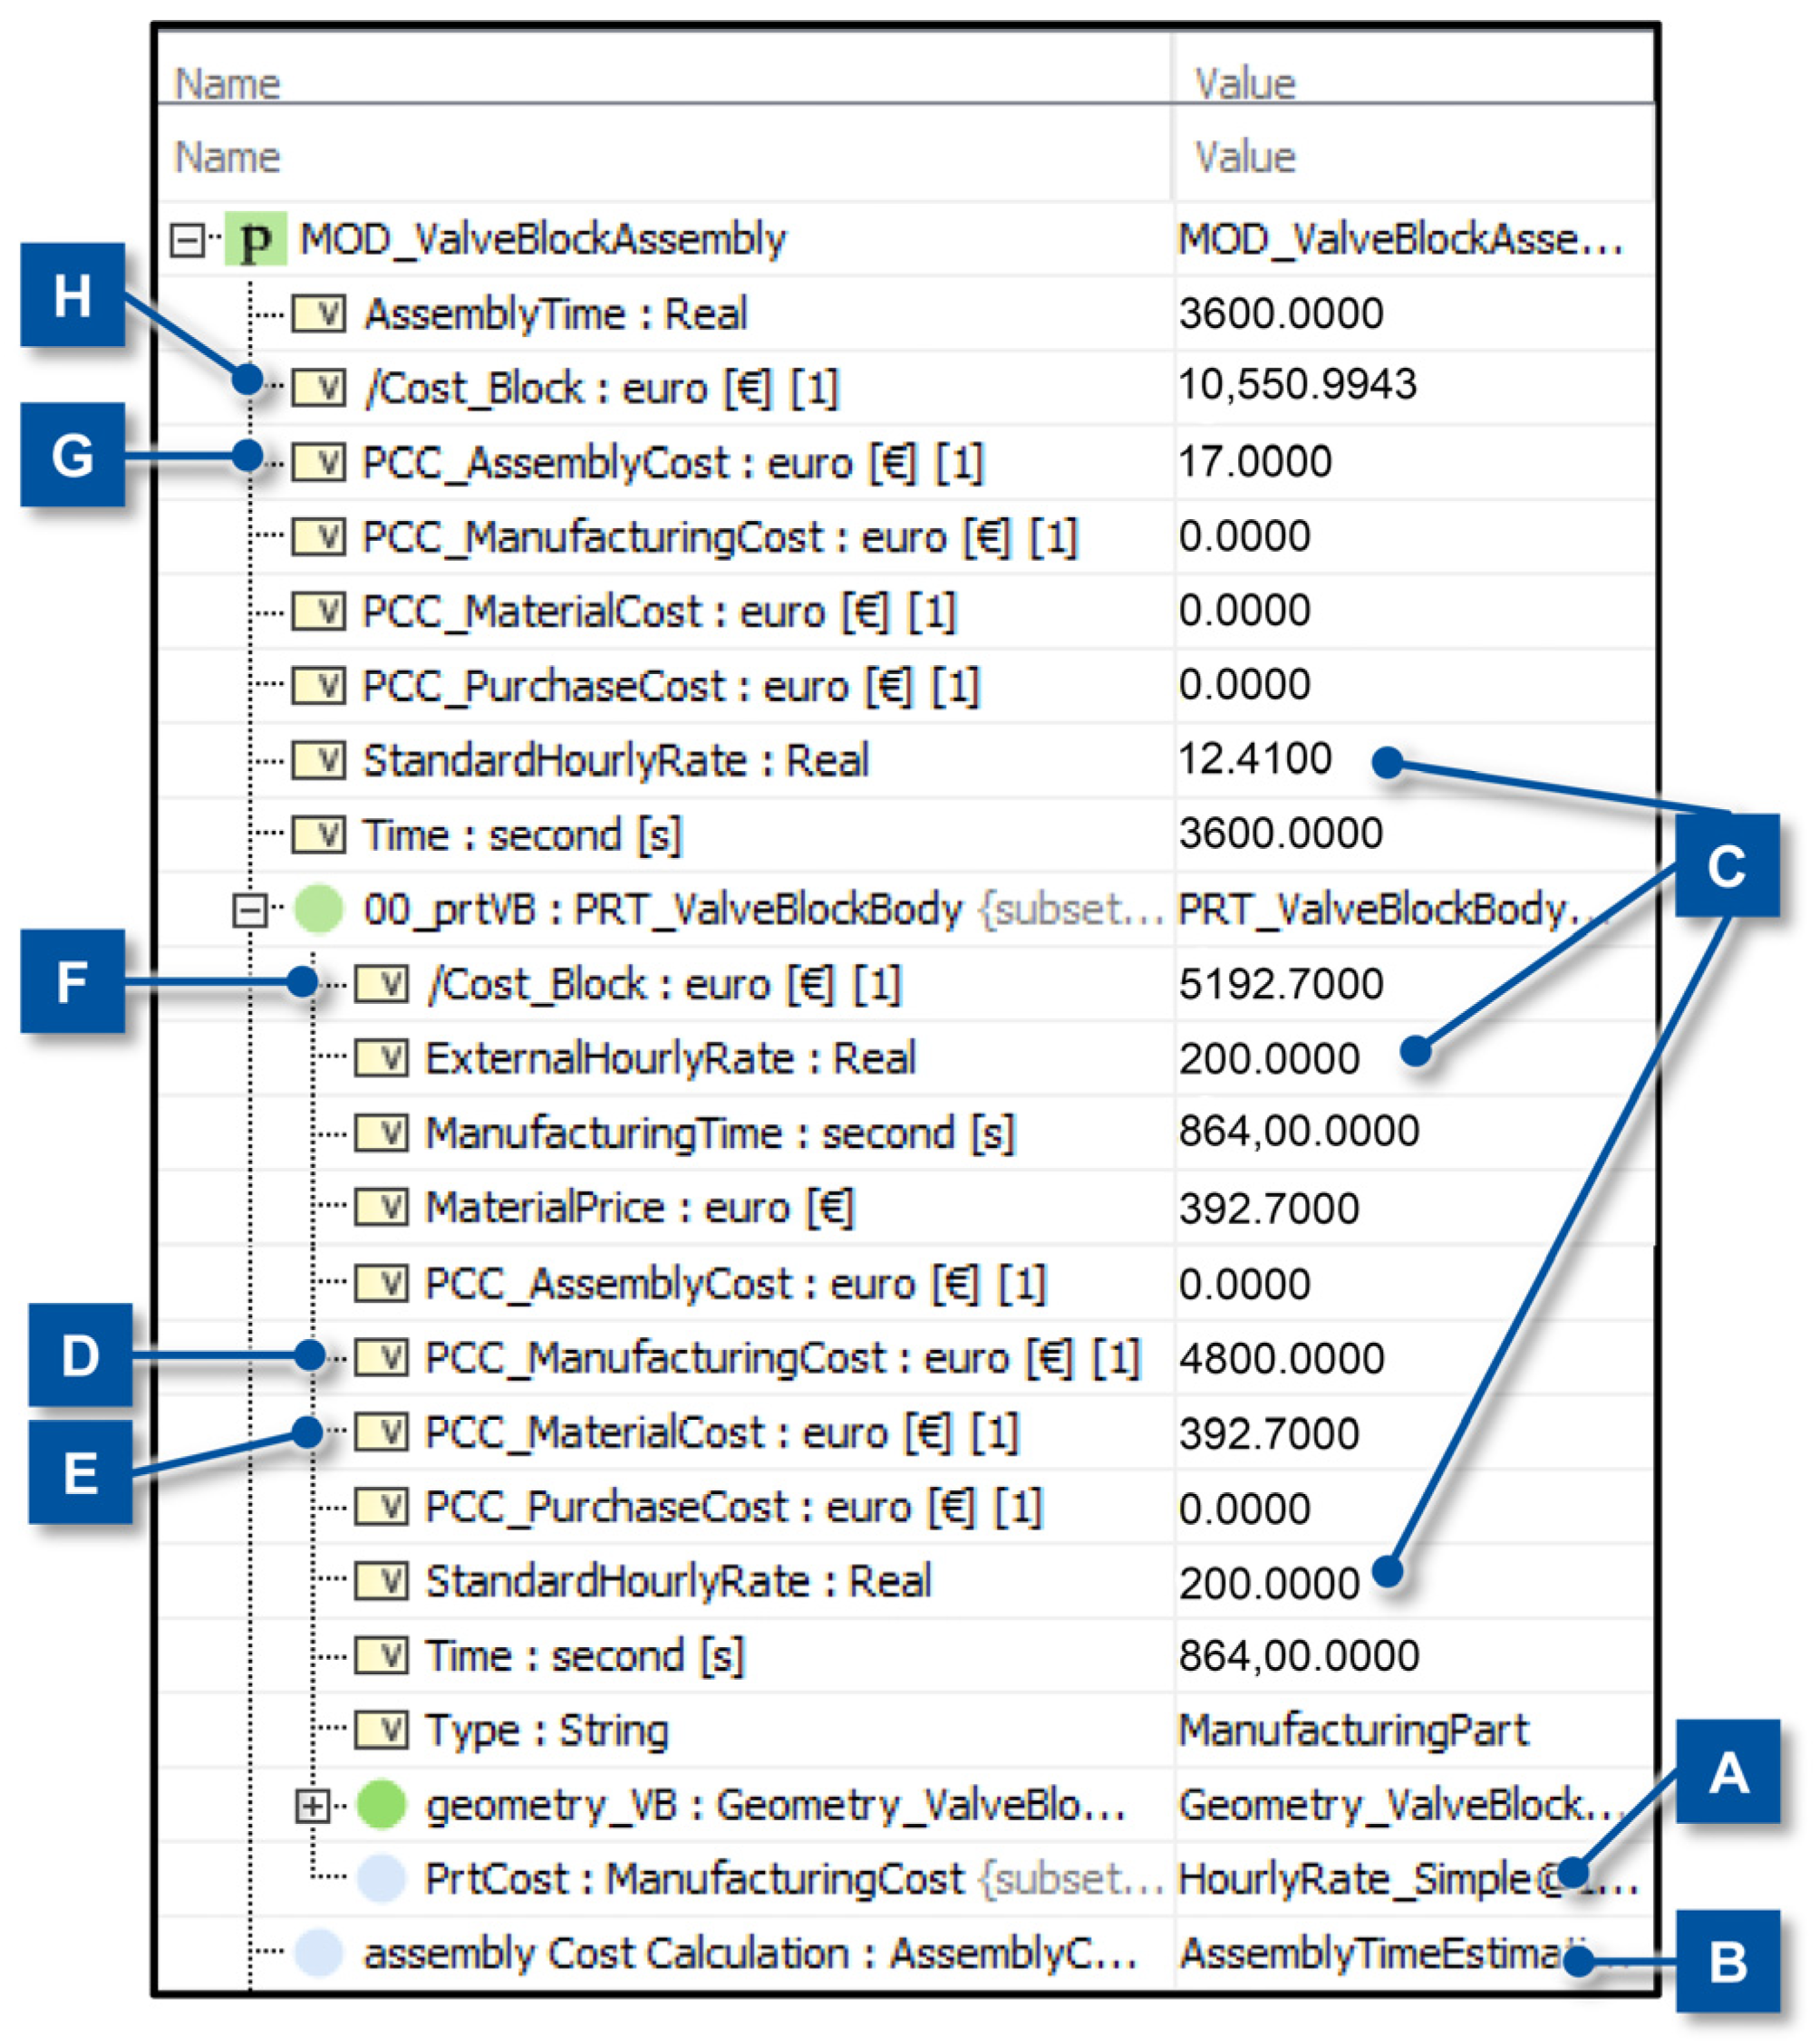
Task: Click the dark green geometry_VB circle icon
Action: tap(382, 1804)
